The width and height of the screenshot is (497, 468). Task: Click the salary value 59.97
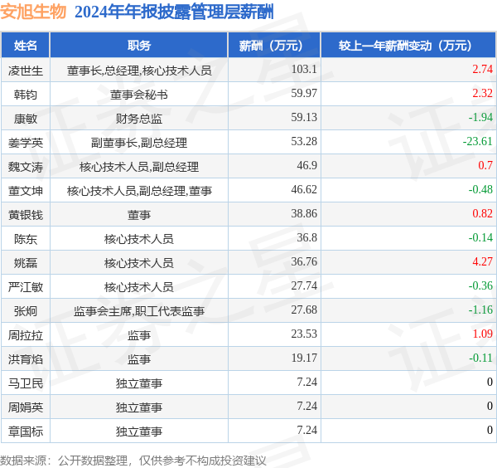click(304, 93)
